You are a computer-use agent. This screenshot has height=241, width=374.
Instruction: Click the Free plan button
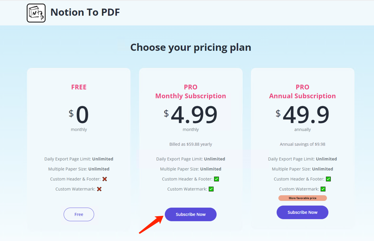79,214
